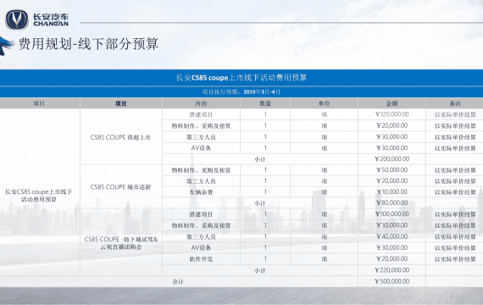
Task: Click the subtotal amount ¥80,000.00
Action: point(392,202)
